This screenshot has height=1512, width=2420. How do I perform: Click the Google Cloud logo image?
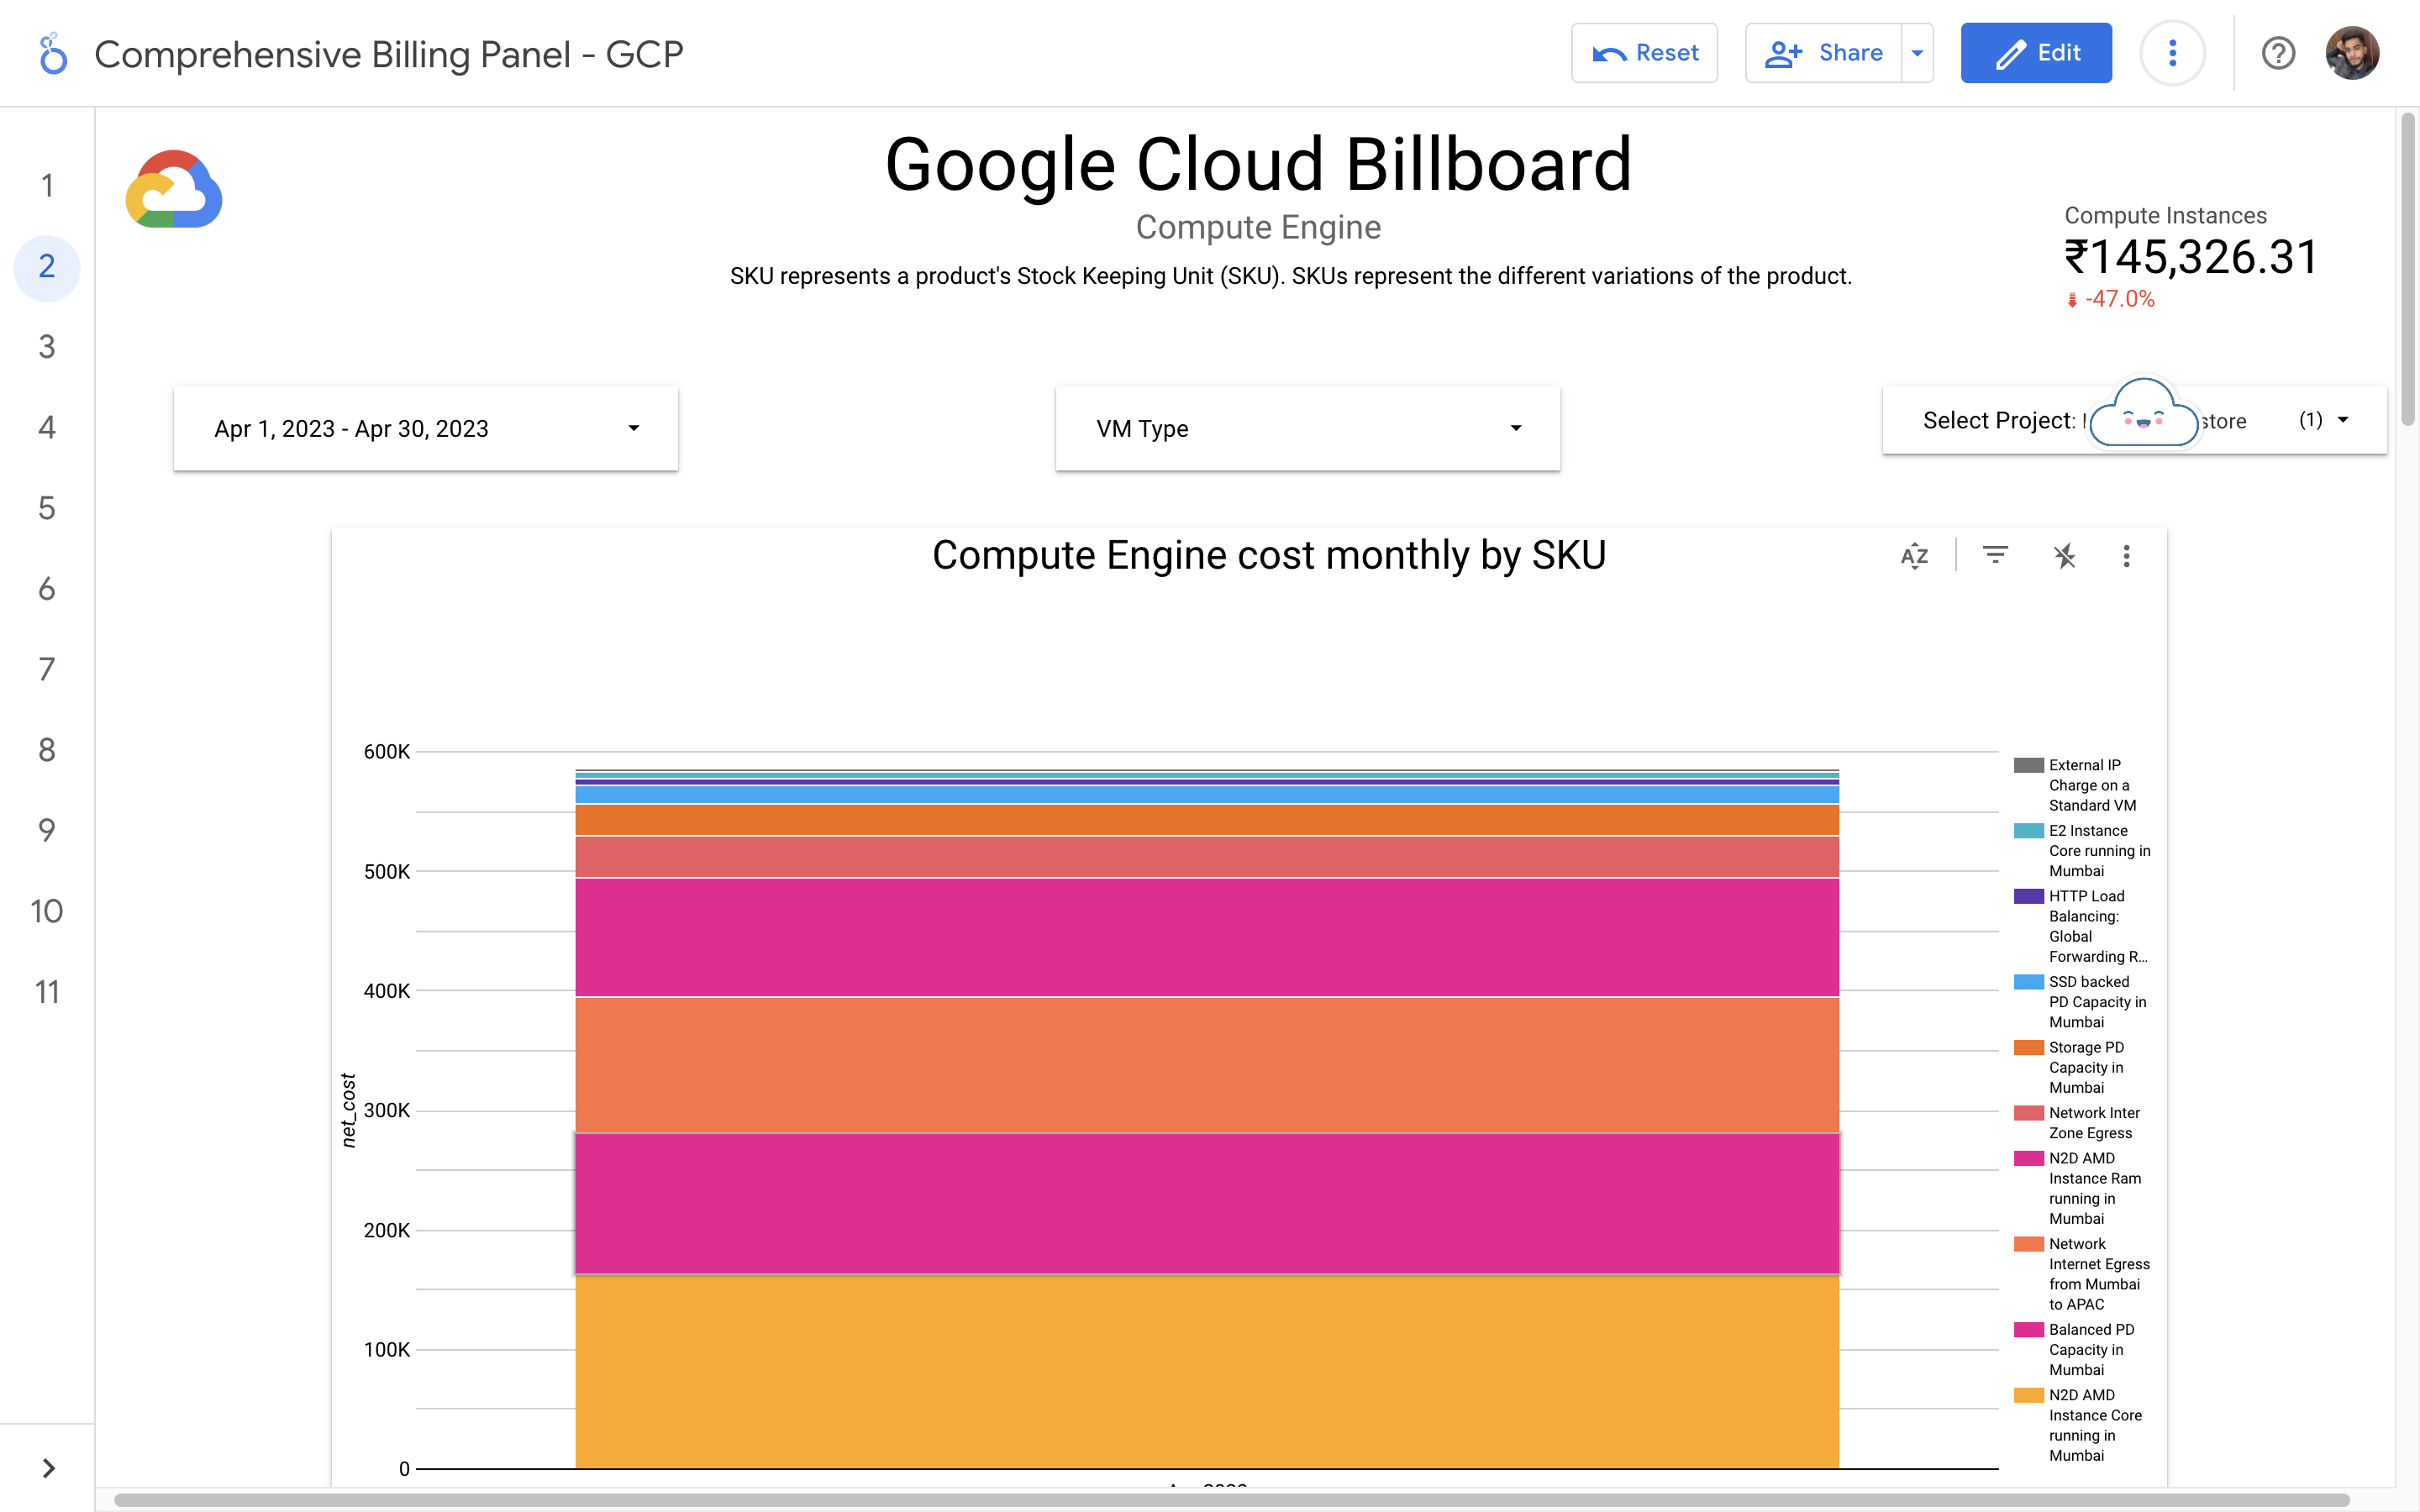(x=173, y=190)
